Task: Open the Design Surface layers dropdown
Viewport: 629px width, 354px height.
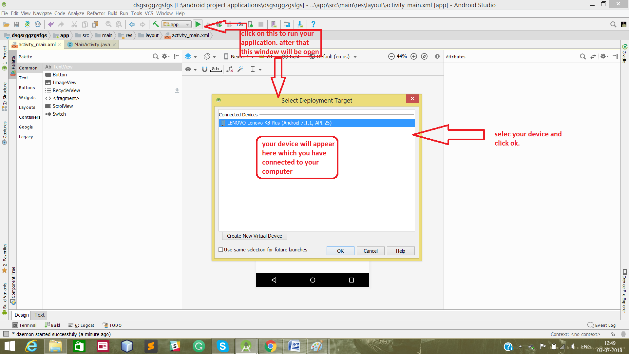Action: 191,56
